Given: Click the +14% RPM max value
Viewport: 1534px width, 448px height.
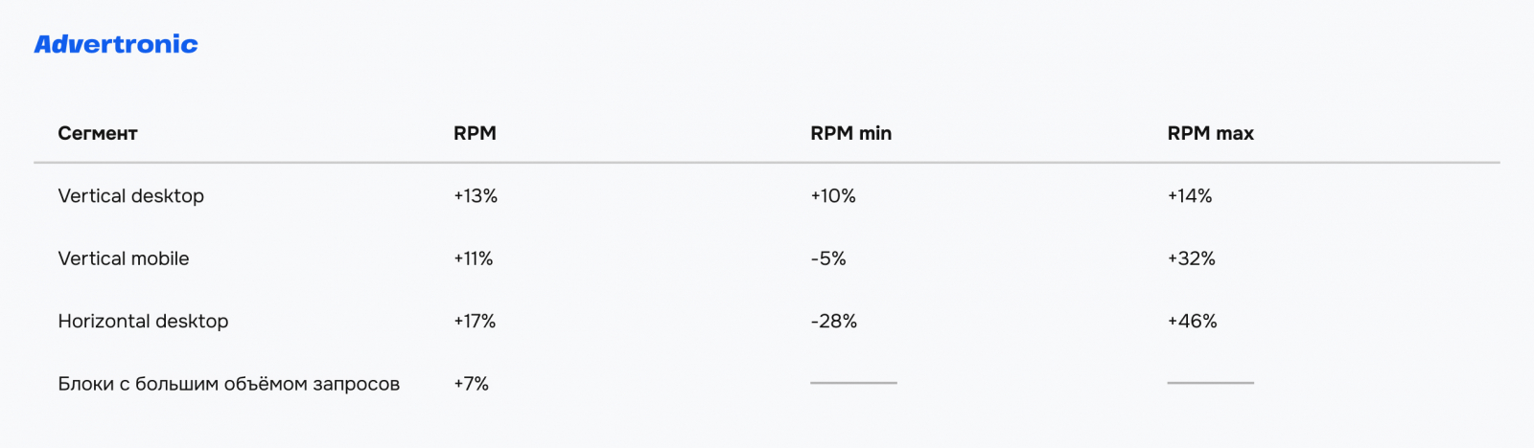Looking at the screenshot, I should [1190, 196].
